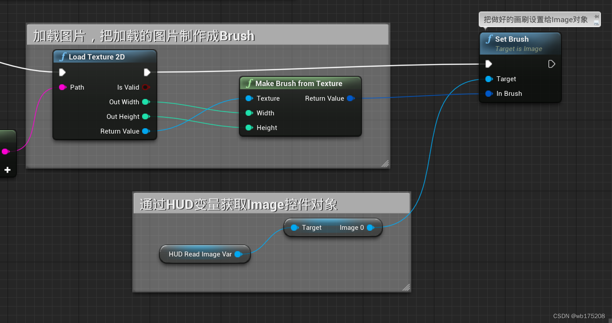Screen dimensions: 612x323
Task: Click Load Texture 2D input exec pin
Action: click(x=62, y=72)
